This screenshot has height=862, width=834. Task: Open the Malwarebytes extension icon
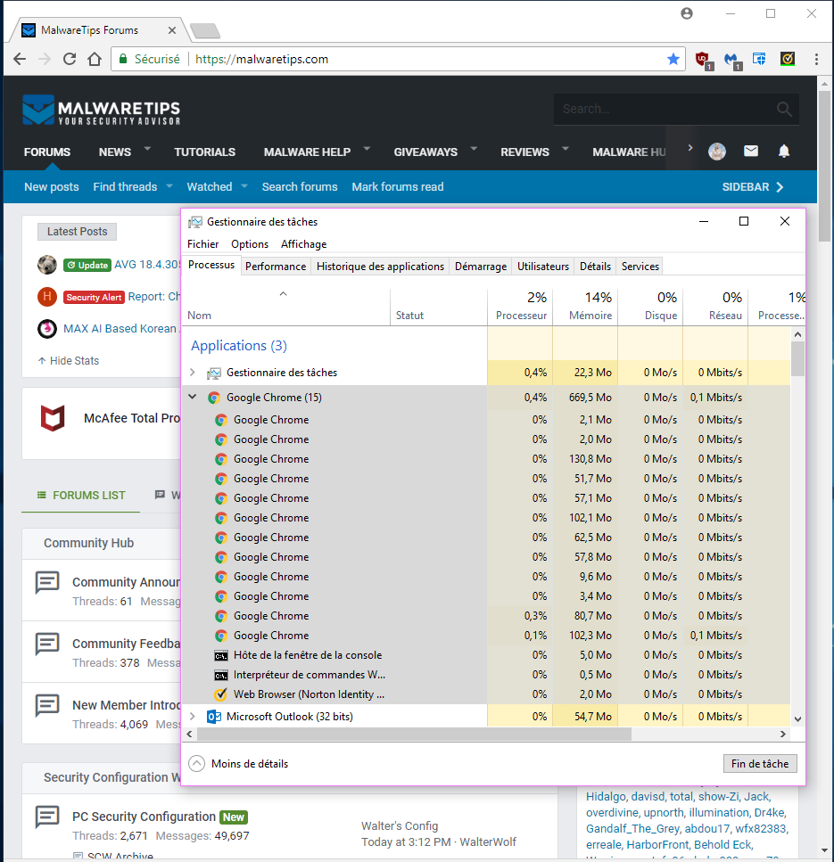732,60
